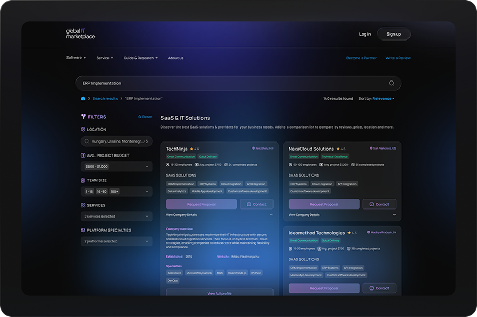
Task: Open the Become a Partner link
Action: tap(361, 58)
